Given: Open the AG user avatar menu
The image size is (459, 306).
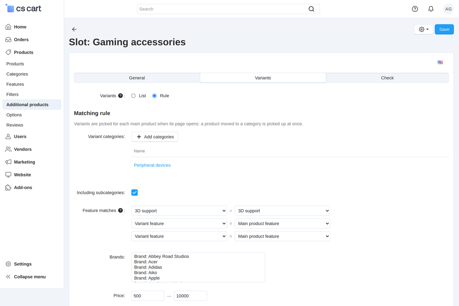Looking at the screenshot, I should click(x=448, y=9).
